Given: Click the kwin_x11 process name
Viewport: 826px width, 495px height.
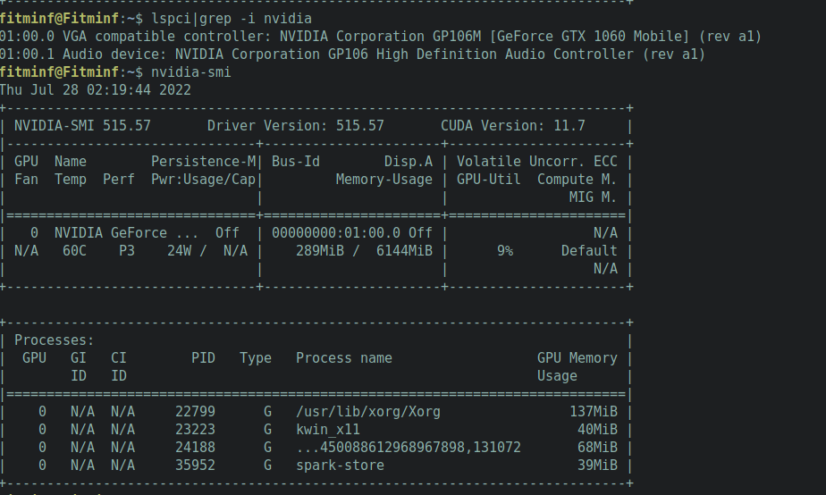Looking at the screenshot, I should 328,430.
